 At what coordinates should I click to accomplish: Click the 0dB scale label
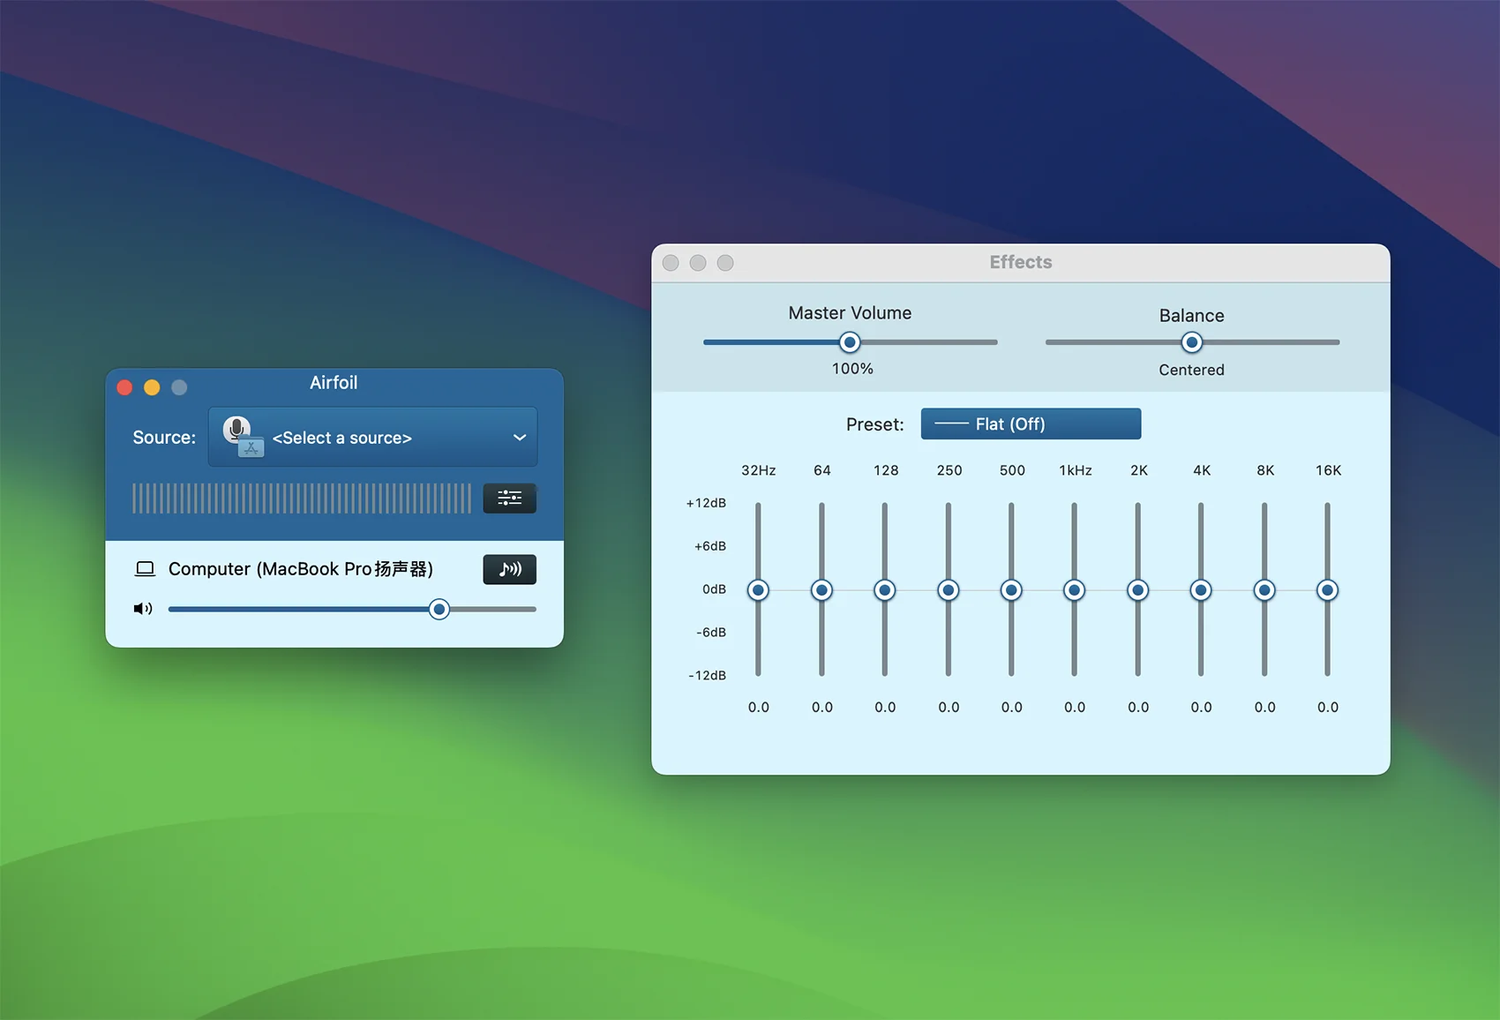(x=714, y=589)
